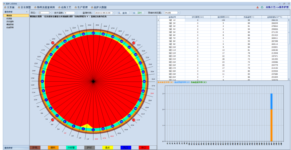This screenshot has width=291, height=150.
Task: Click the orange 填料 legend swatch
Action: point(53,148)
